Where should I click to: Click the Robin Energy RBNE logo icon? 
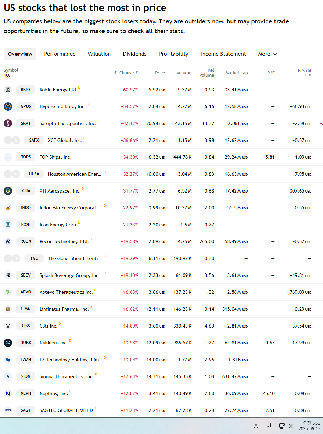coord(8,90)
